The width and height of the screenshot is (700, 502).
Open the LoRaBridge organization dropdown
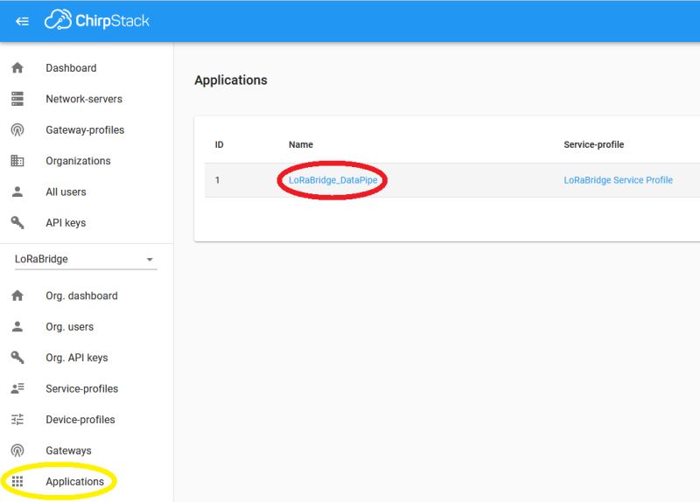click(85, 259)
